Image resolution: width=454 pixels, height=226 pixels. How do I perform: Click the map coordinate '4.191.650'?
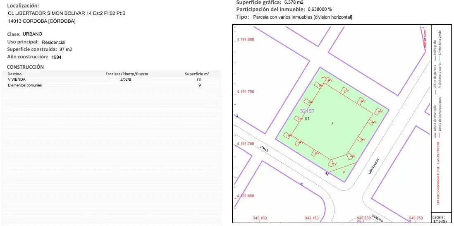pos(245,196)
